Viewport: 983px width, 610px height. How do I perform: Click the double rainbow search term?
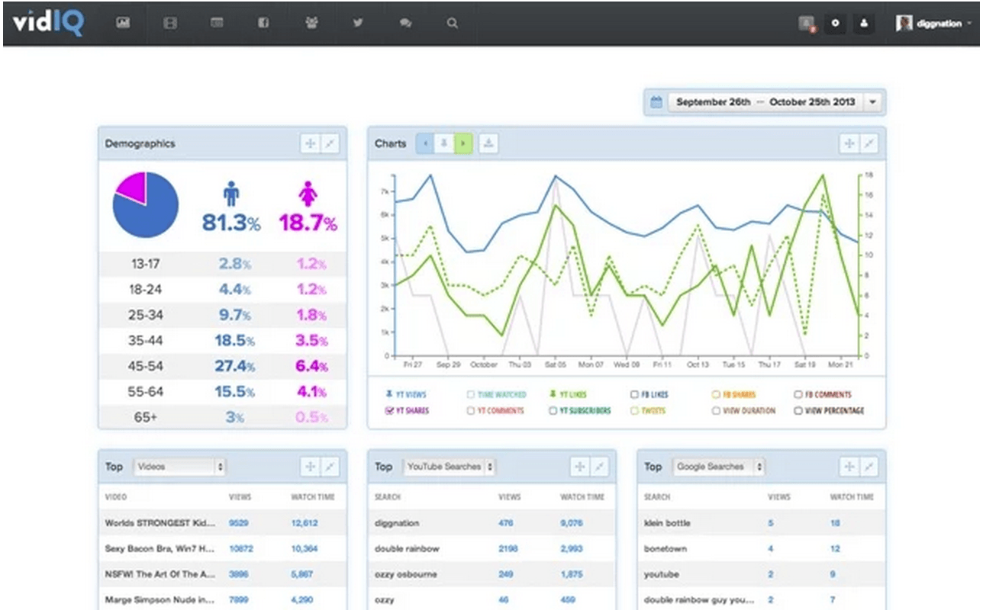(x=407, y=548)
